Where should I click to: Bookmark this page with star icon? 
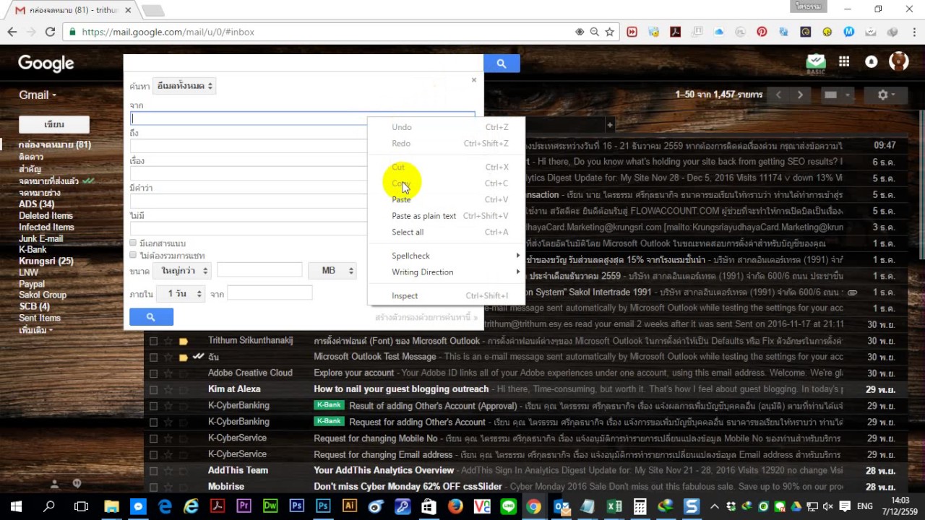click(610, 32)
